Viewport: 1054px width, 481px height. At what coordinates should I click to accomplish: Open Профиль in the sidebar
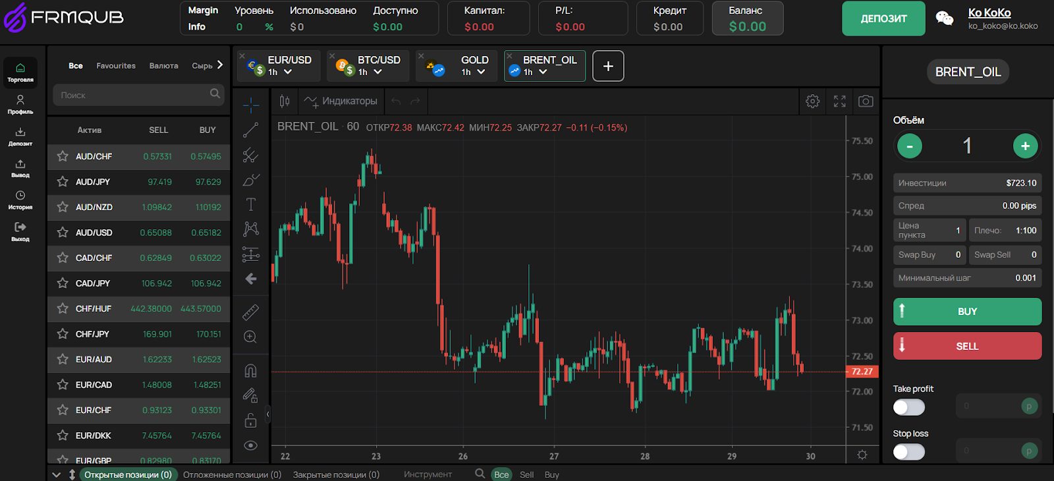pyautogui.click(x=20, y=104)
